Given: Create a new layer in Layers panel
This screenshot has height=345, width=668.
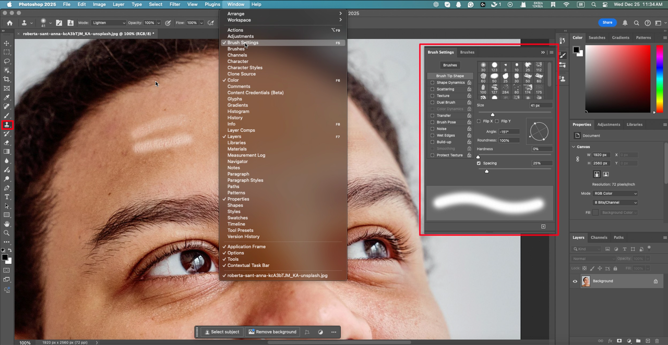Looking at the screenshot, I should 647,341.
